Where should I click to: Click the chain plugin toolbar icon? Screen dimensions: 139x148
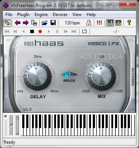[7, 23]
